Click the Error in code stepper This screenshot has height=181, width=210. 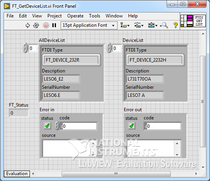(57, 126)
